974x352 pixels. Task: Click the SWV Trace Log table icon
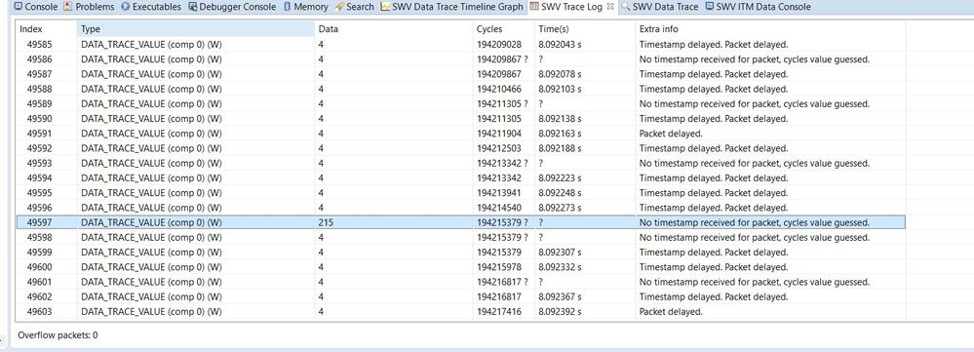(x=534, y=7)
